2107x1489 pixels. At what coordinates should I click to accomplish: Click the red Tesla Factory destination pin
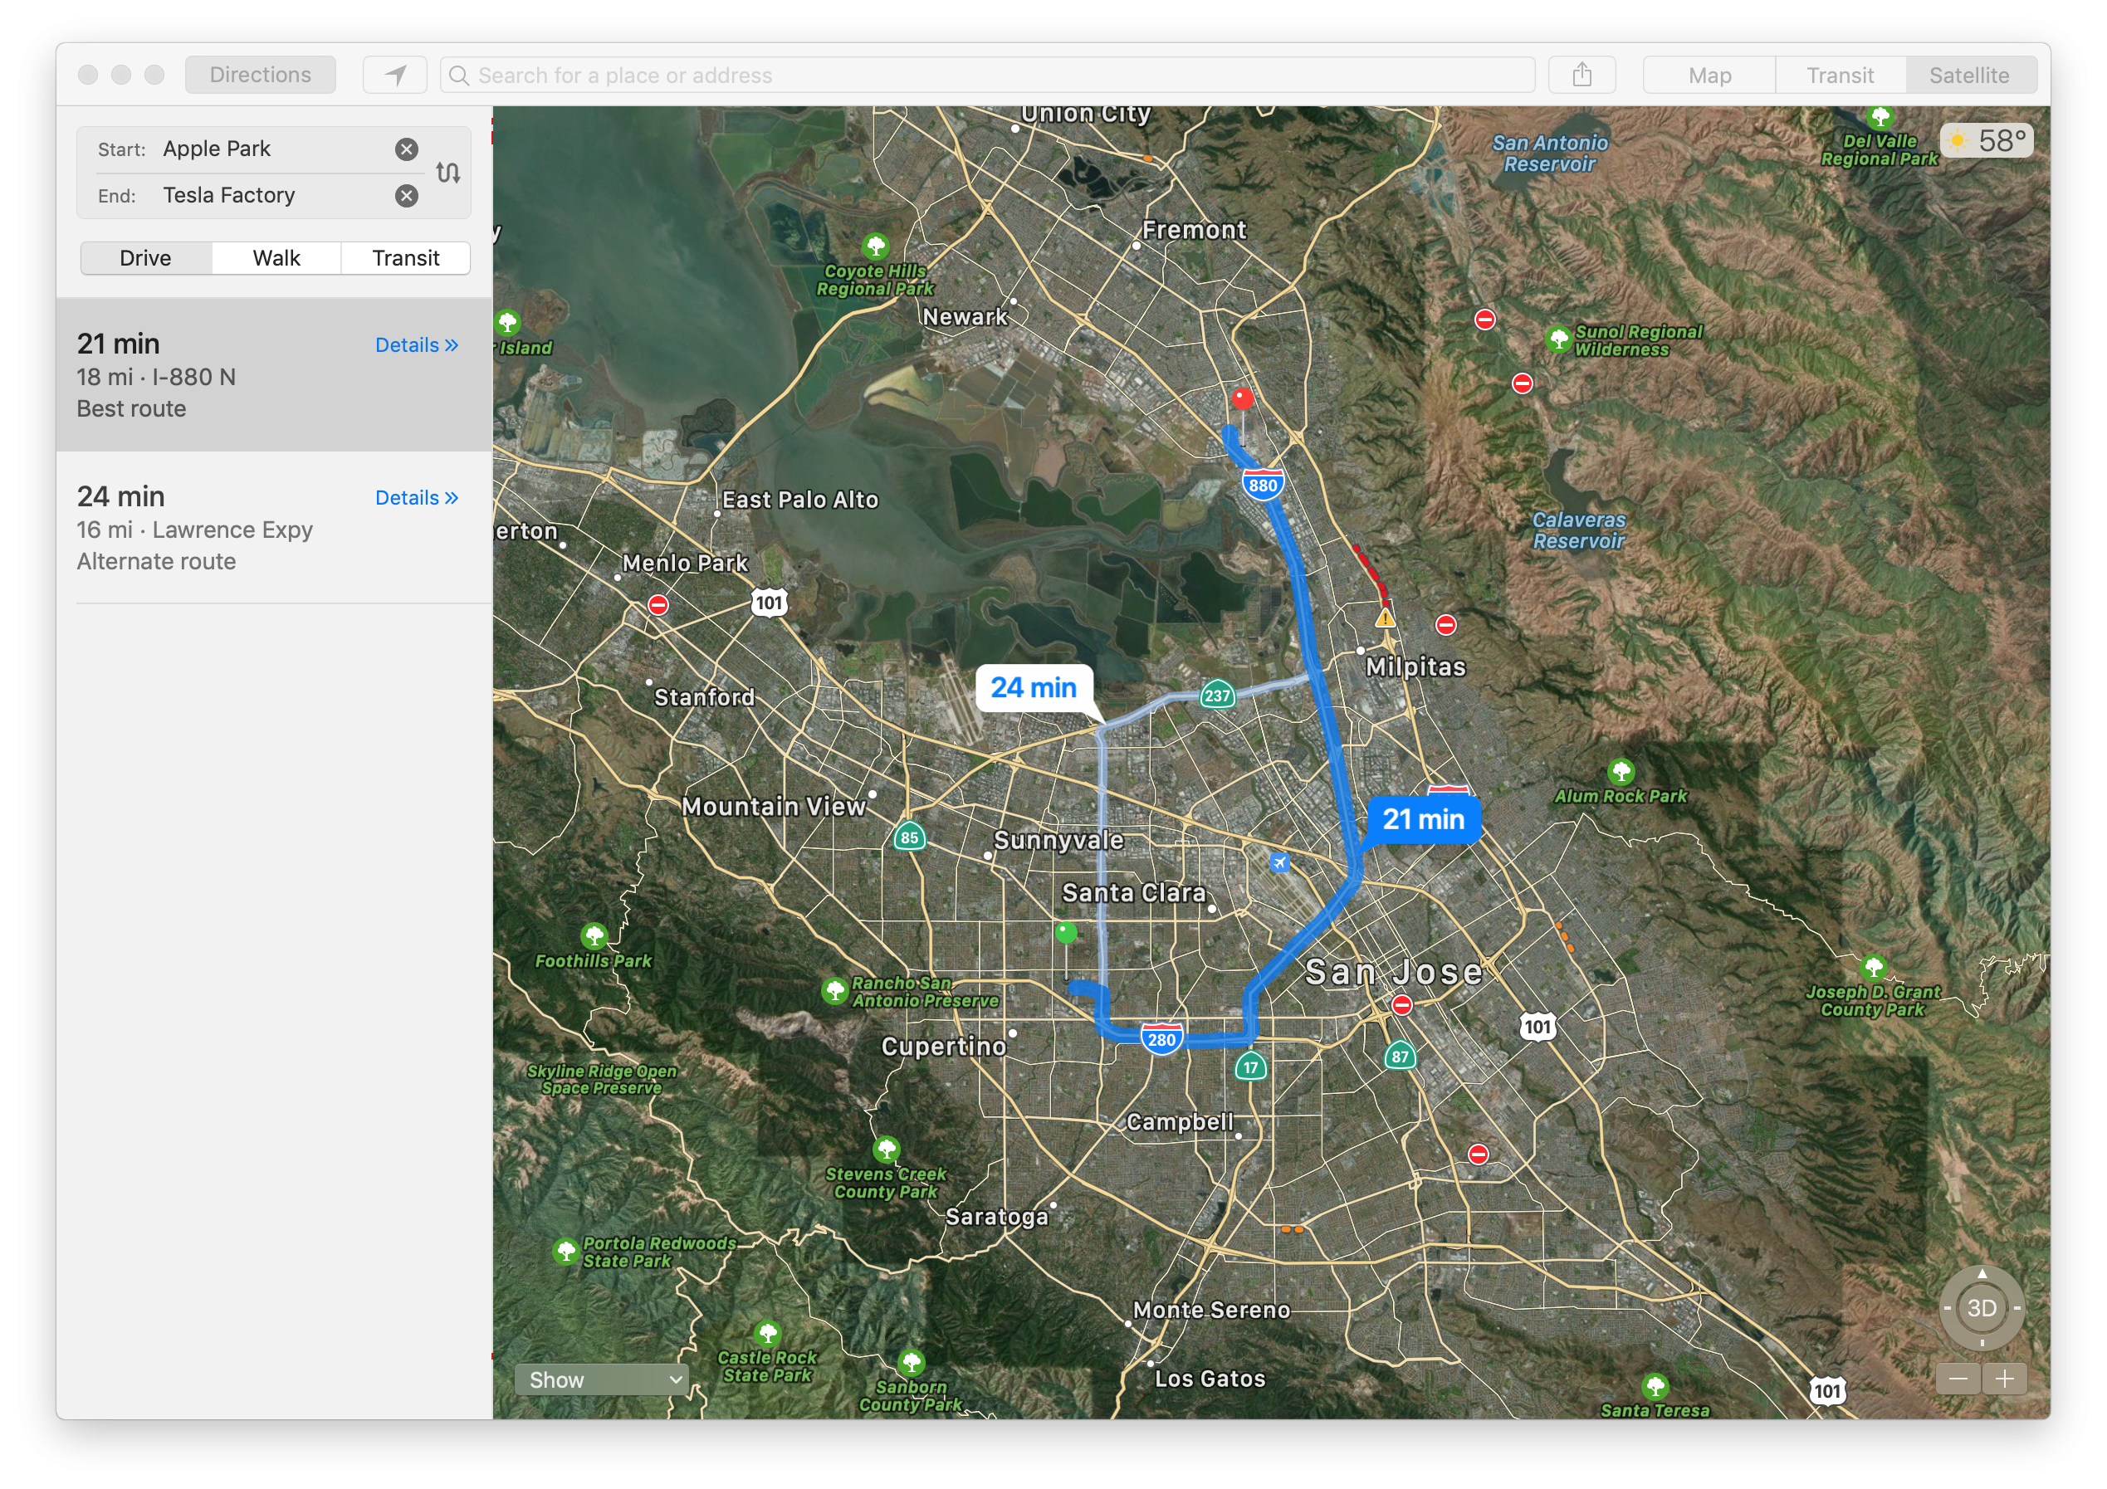[1243, 398]
